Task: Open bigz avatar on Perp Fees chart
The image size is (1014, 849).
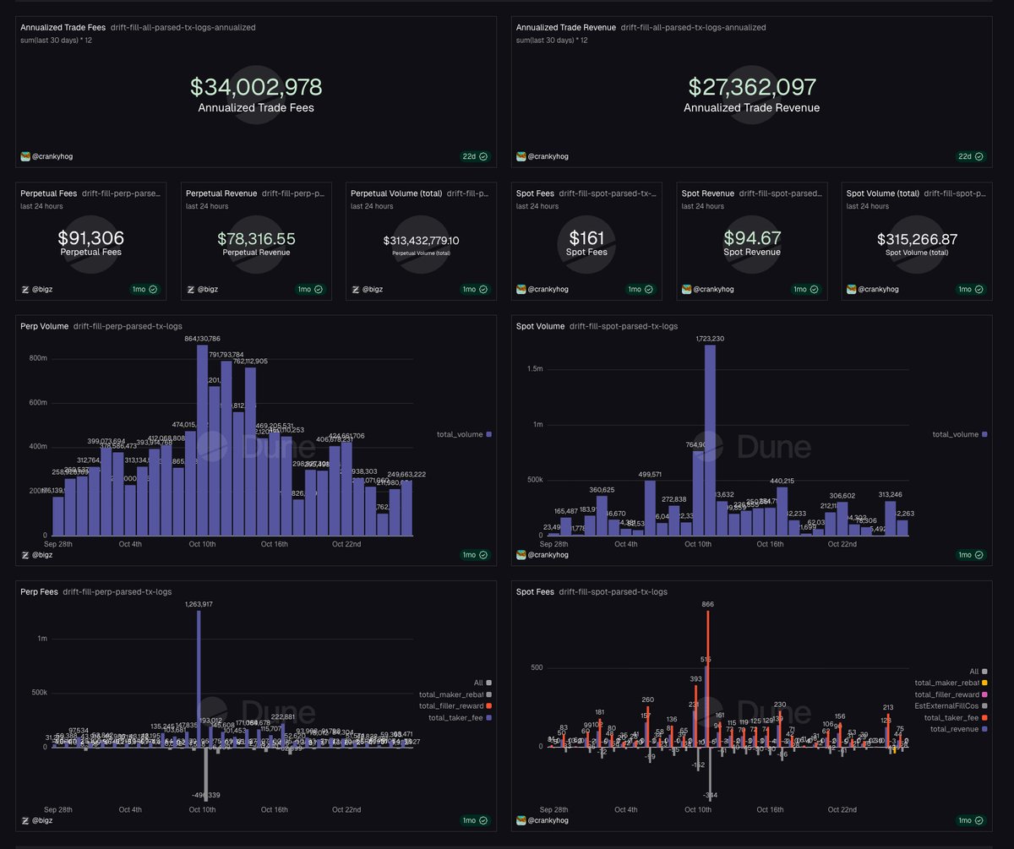Action: [25, 820]
